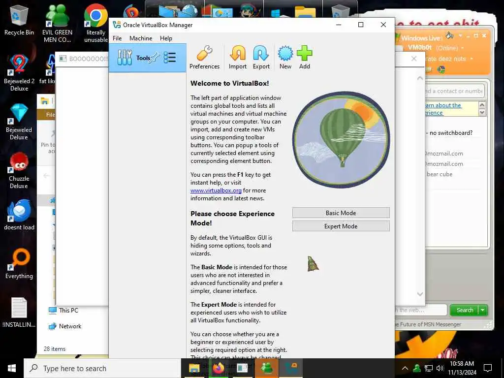Switch to VirtualBox taskbar button
Screen dimensions: 504x378
click(290, 368)
